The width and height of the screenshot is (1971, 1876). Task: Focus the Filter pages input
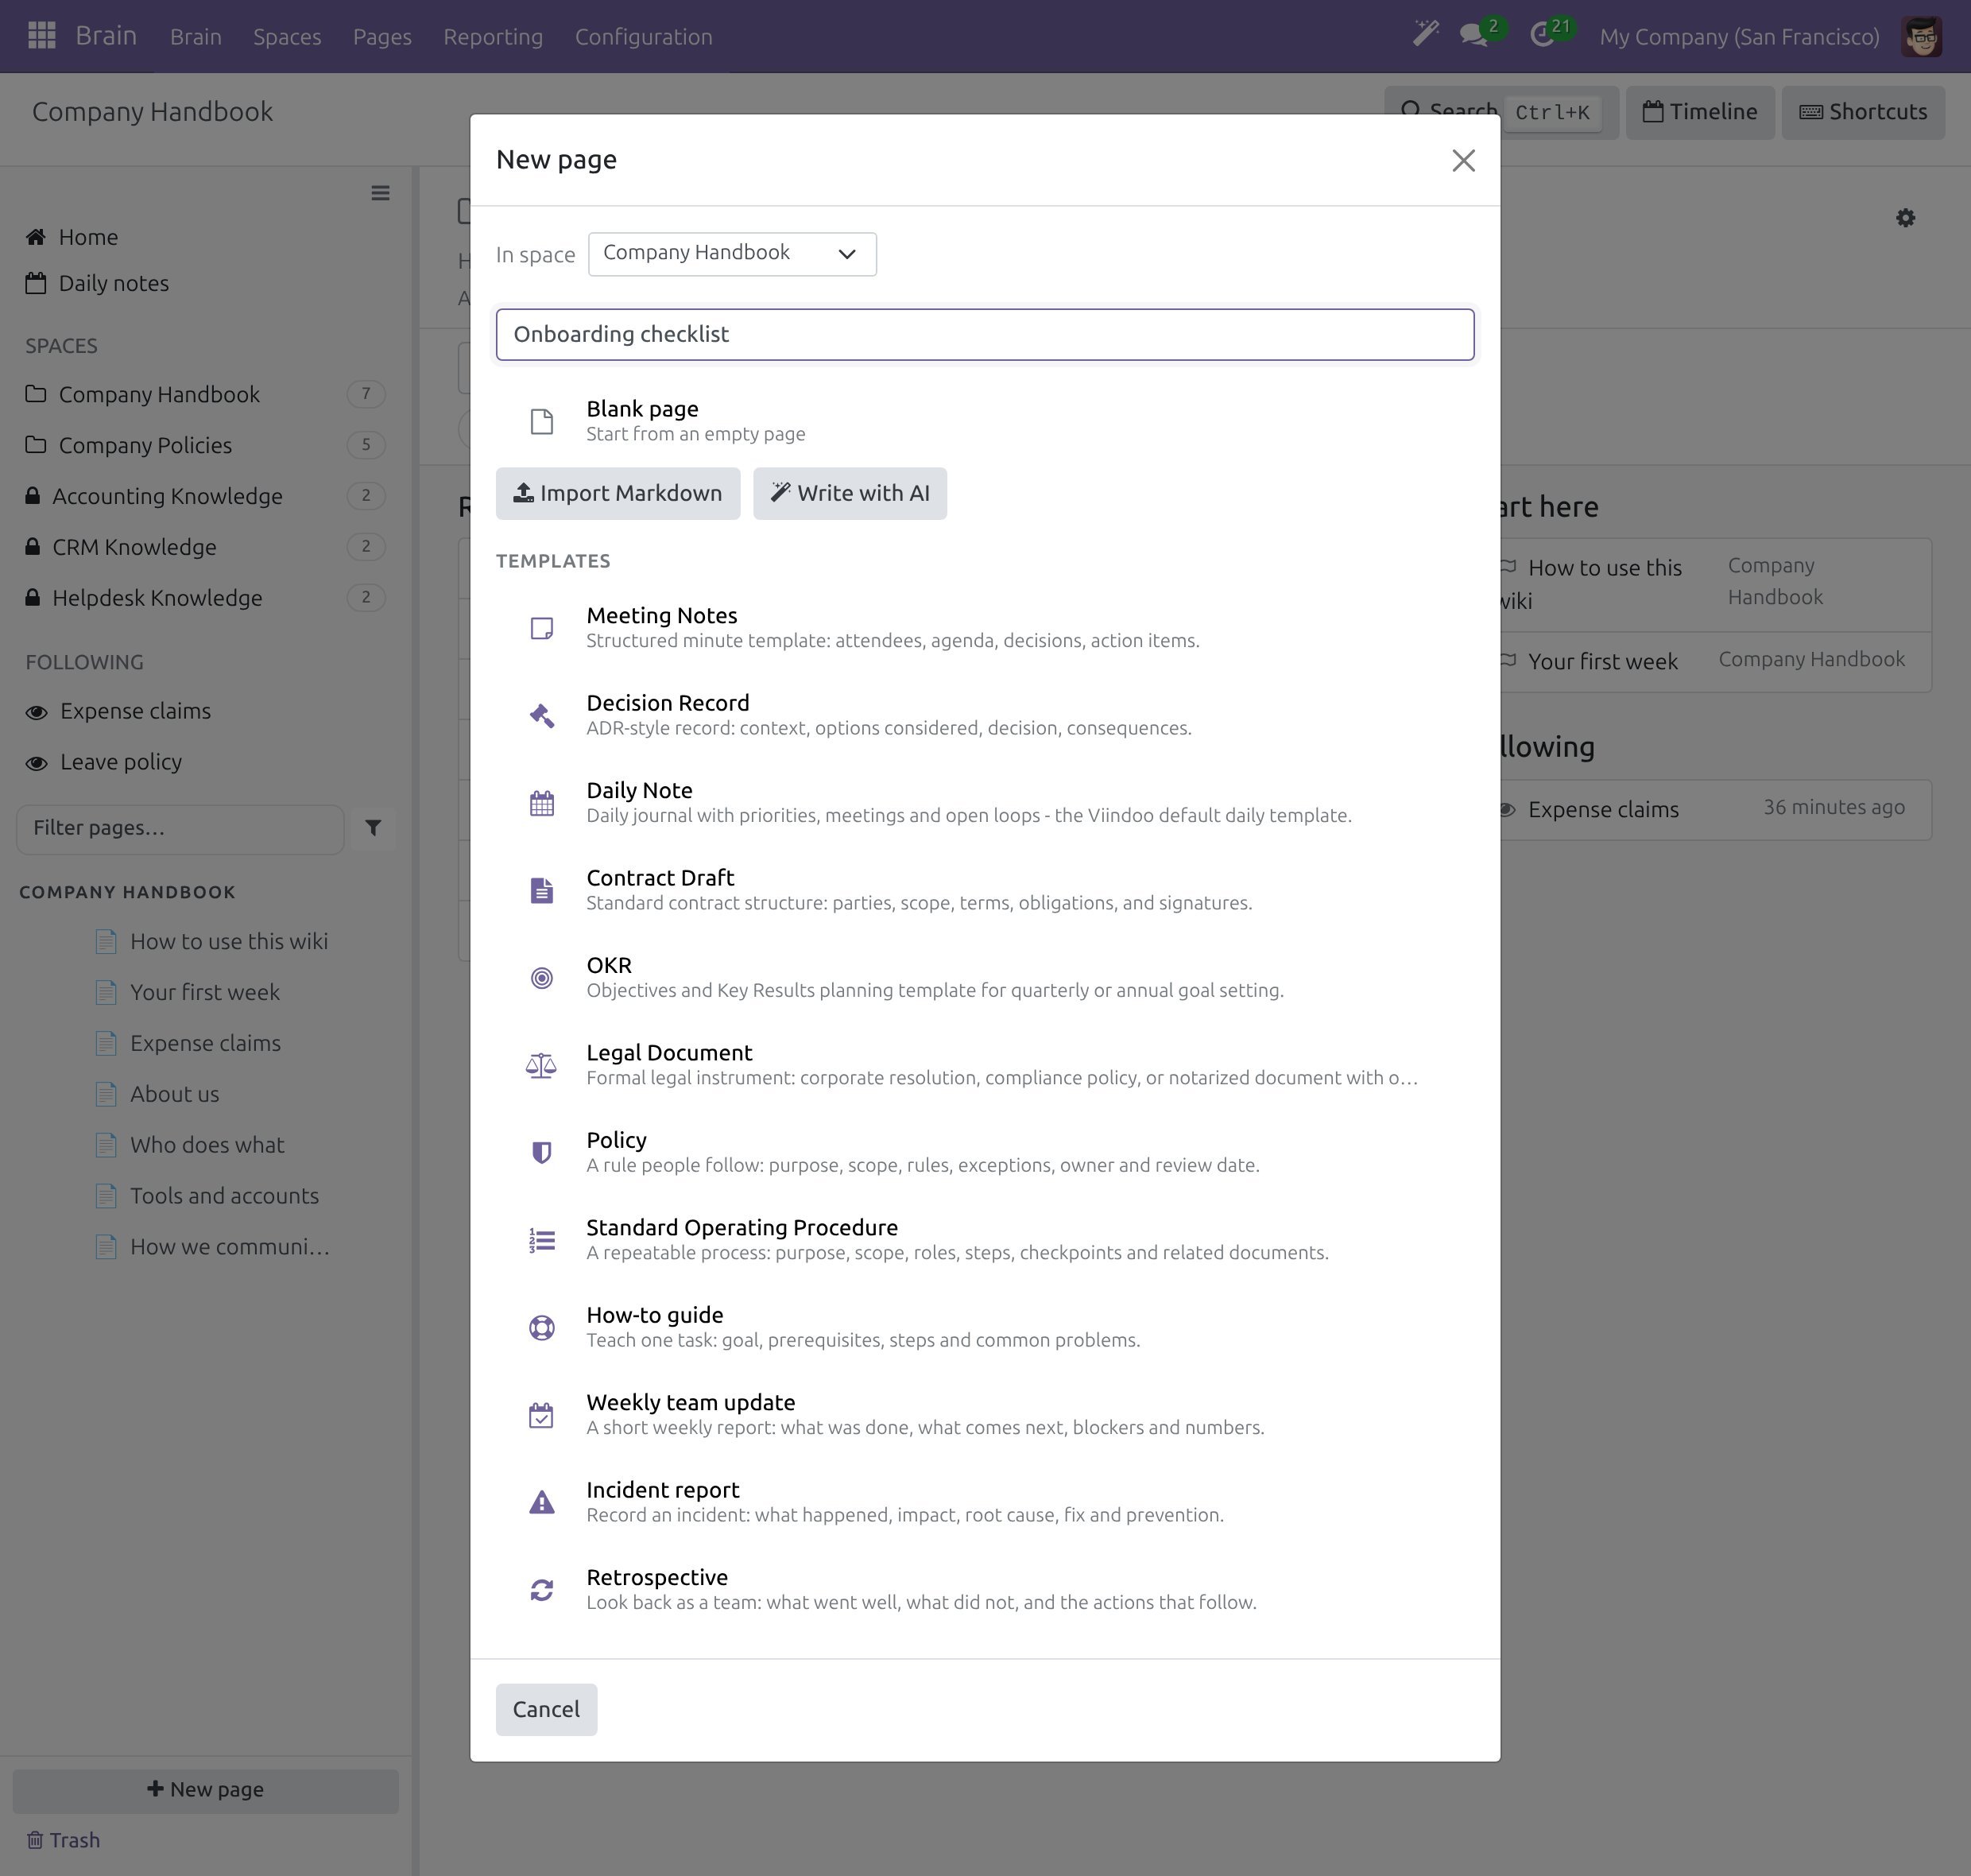point(180,828)
